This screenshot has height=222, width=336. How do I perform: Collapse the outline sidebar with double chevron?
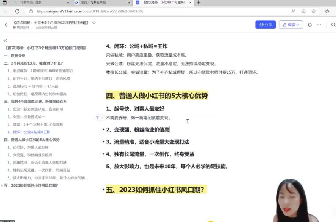5,40
